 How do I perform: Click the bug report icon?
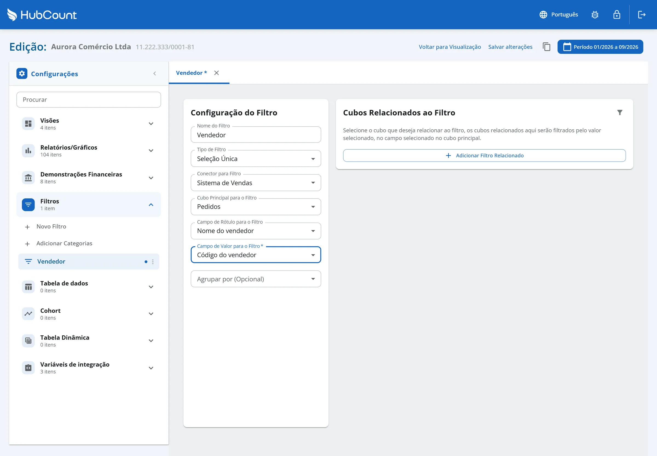tap(595, 14)
